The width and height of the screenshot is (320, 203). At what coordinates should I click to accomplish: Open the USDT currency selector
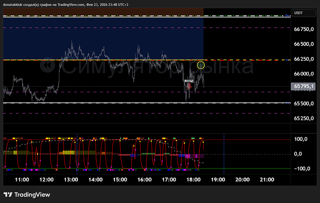pyautogui.click(x=303, y=13)
